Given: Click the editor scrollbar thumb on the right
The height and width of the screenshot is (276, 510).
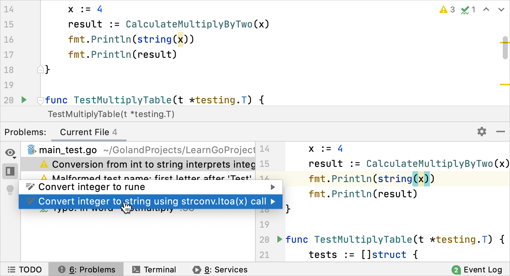Looking at the screenshot, I should [x=506, y=47].
